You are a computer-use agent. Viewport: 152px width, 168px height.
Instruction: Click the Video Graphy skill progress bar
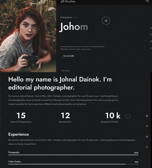click(73, 164)
